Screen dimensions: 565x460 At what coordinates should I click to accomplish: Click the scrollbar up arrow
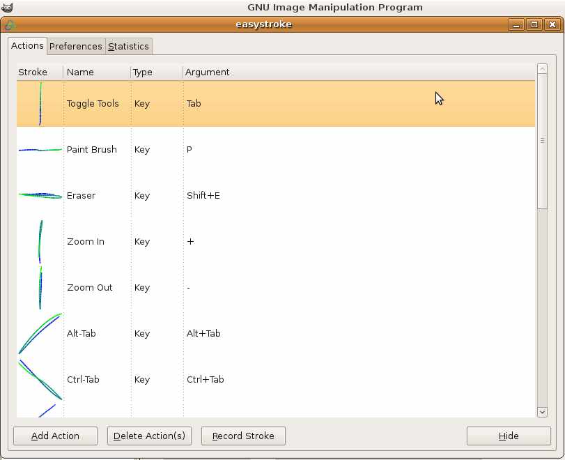point(542,68)
